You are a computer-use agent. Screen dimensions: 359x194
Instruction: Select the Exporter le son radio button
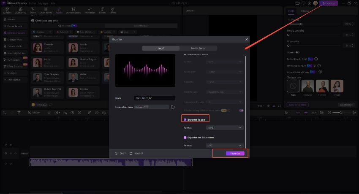pyautogui.click(x=185, y=120)
